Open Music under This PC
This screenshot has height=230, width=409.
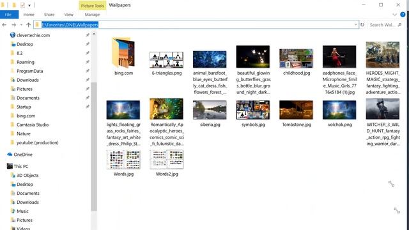tap(22, 211)
